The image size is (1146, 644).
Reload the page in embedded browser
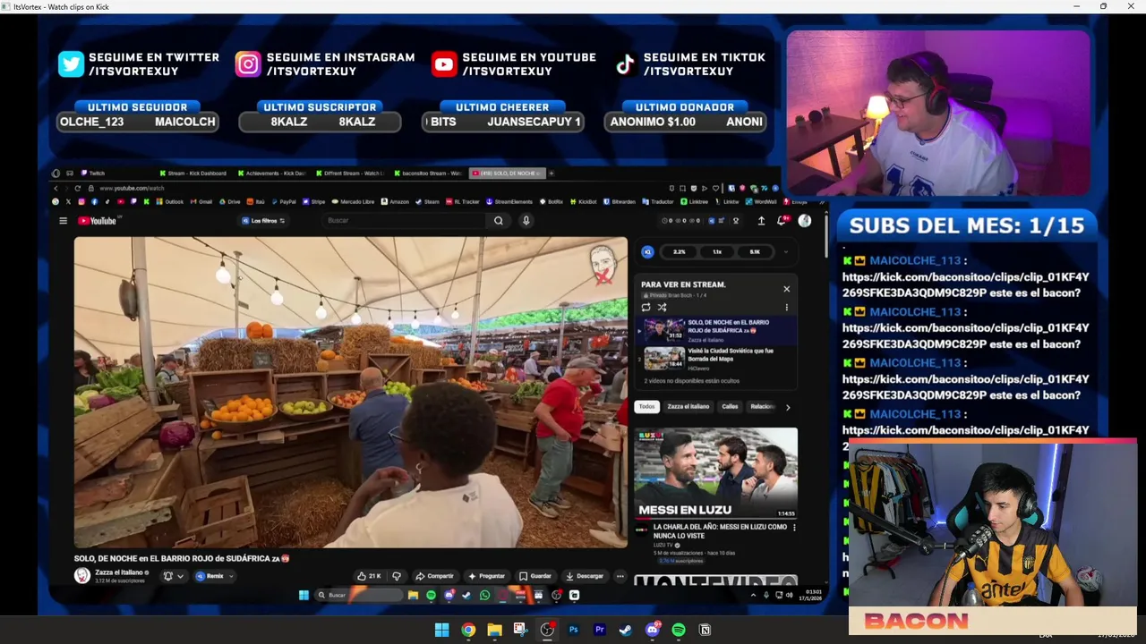coord(78,188)
